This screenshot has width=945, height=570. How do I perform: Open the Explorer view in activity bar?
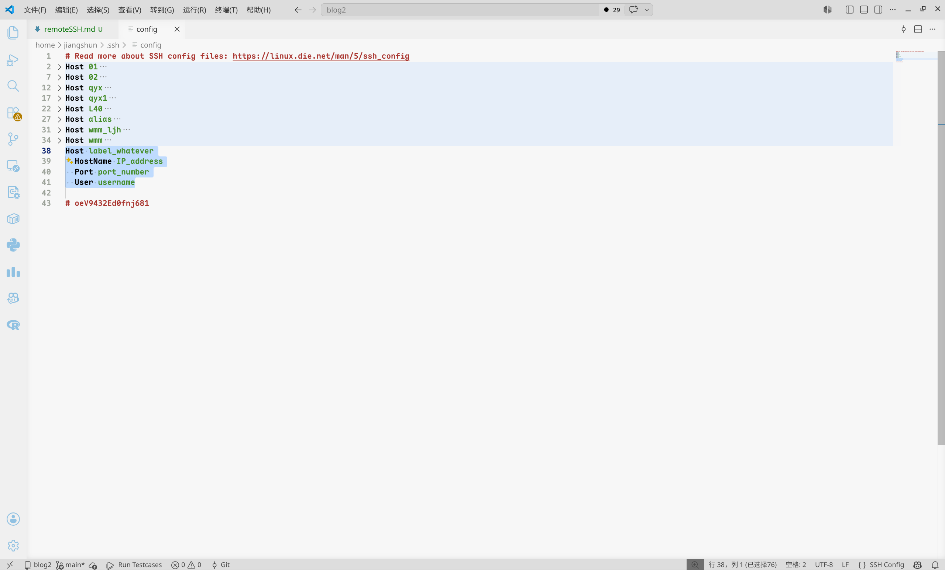click(x=13, y=32)
